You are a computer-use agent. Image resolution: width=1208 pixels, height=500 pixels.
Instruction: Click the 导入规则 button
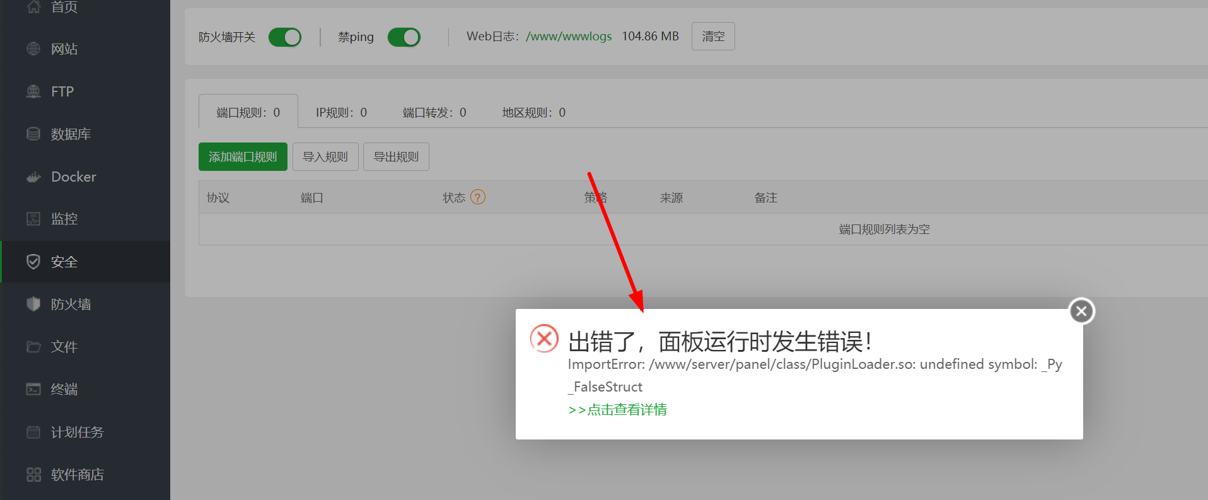(x=325, y=156)
